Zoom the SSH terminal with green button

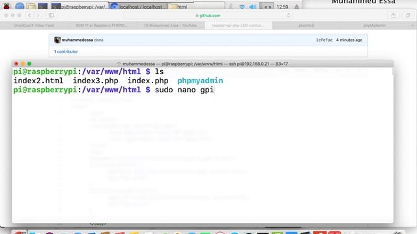click(x=29, y=64)
